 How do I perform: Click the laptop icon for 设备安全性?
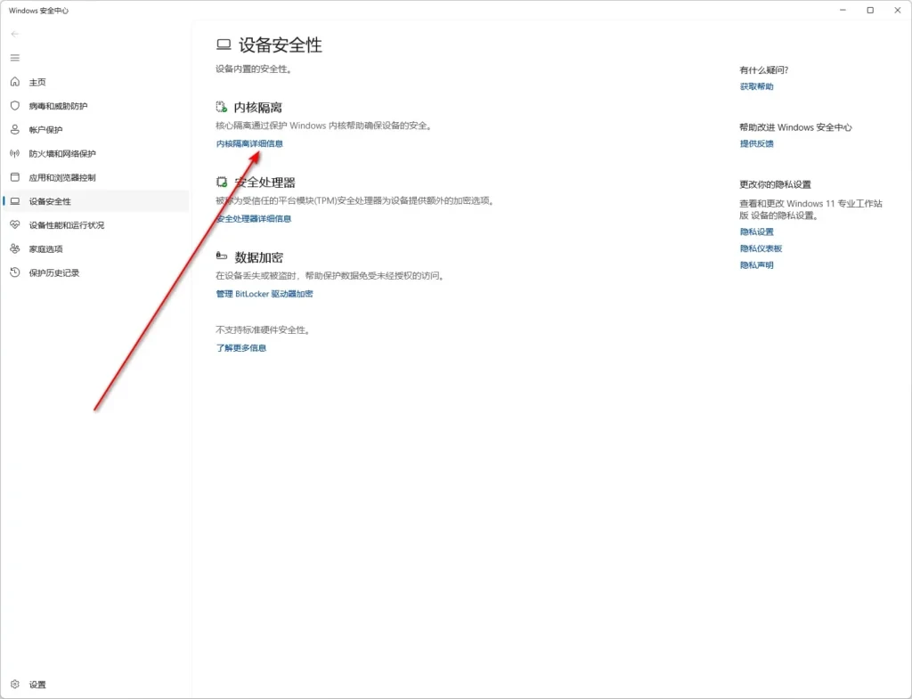[x=15, y=200]
